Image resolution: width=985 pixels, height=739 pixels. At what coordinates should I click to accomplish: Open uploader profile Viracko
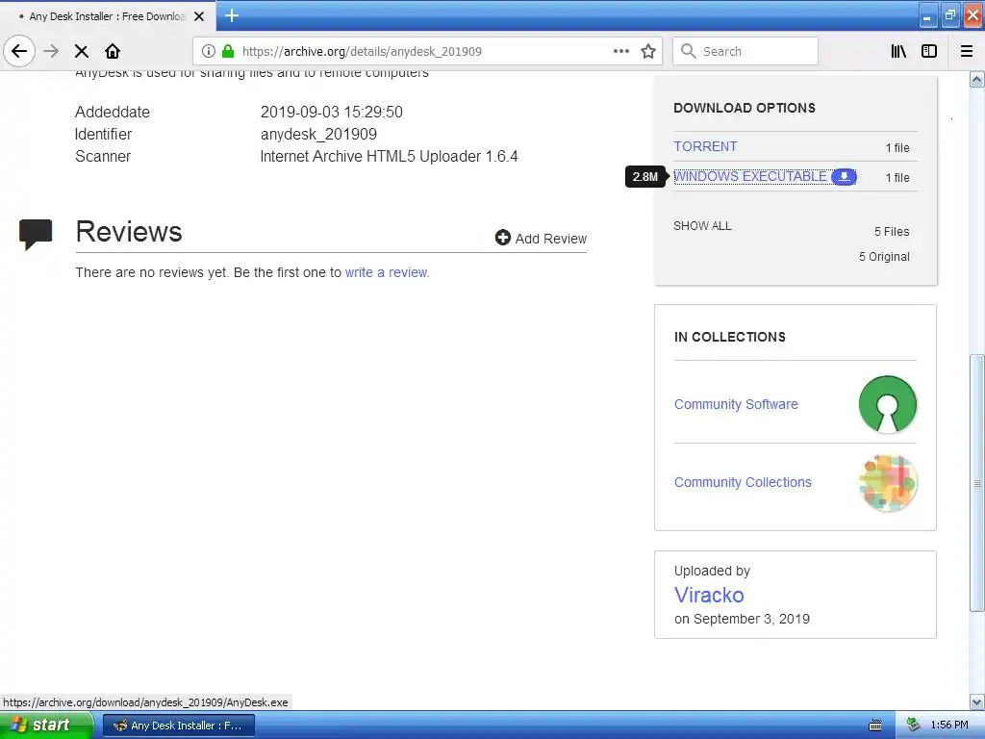[x=709, y=595]
